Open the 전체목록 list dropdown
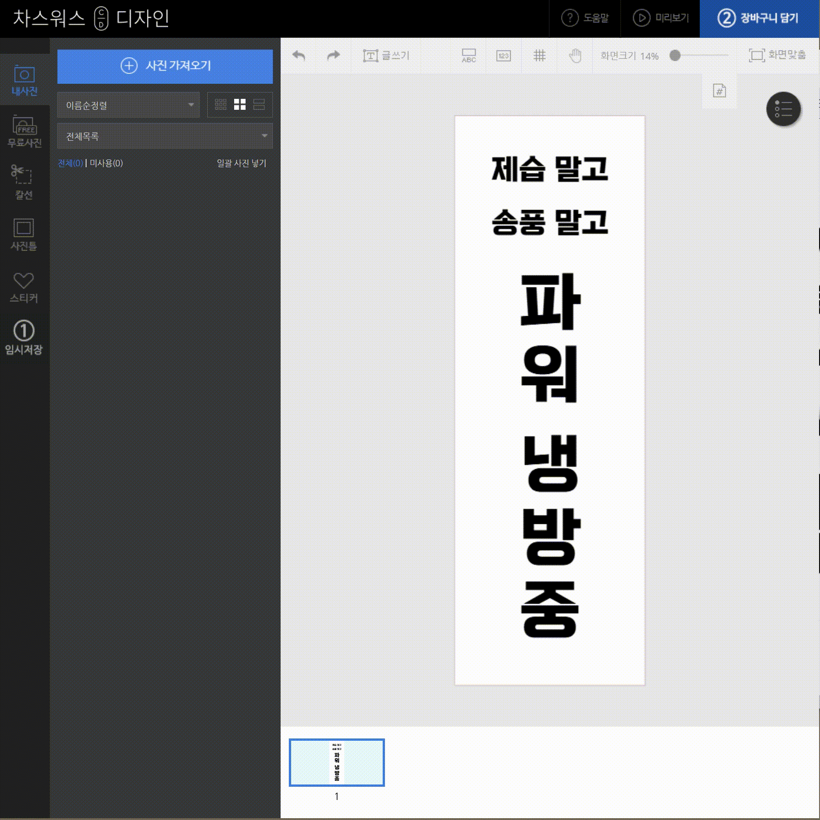This screenshot has width=820, height=820. (165, 136)
